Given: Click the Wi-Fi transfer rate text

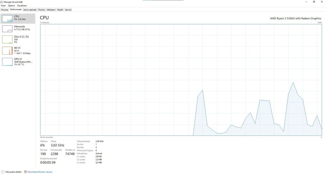Looking at the screenshot, I should click(x=22, y=53).
